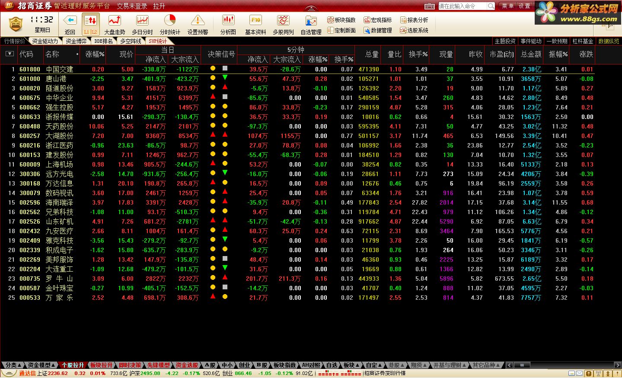The image size is (622, 378).
Task: Click horizontal scrollbar left arrow
Action: point(510,365)
